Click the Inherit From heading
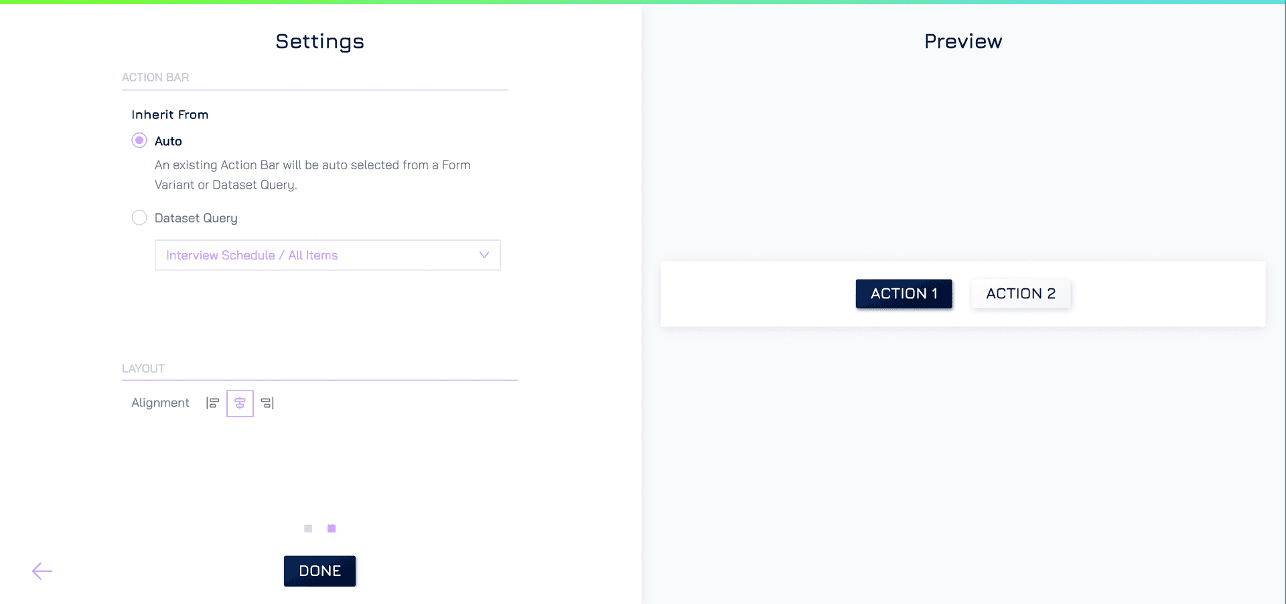The width and height of the screenshot is (1286, 604). (170, 114)
